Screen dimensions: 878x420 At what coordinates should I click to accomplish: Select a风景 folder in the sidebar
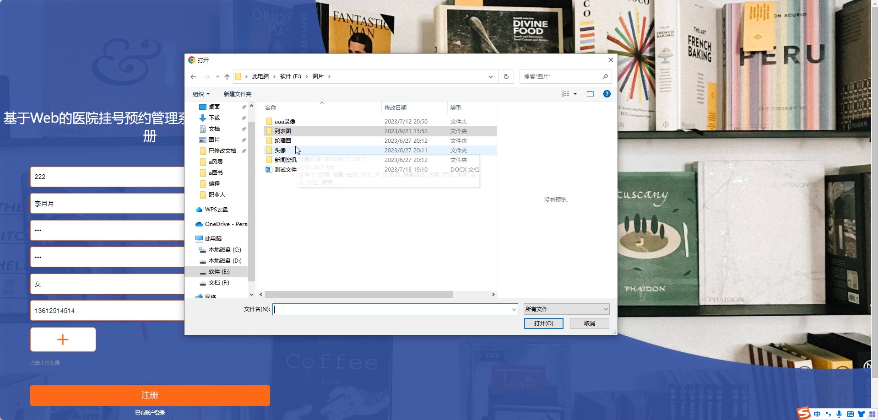[216, 162]
